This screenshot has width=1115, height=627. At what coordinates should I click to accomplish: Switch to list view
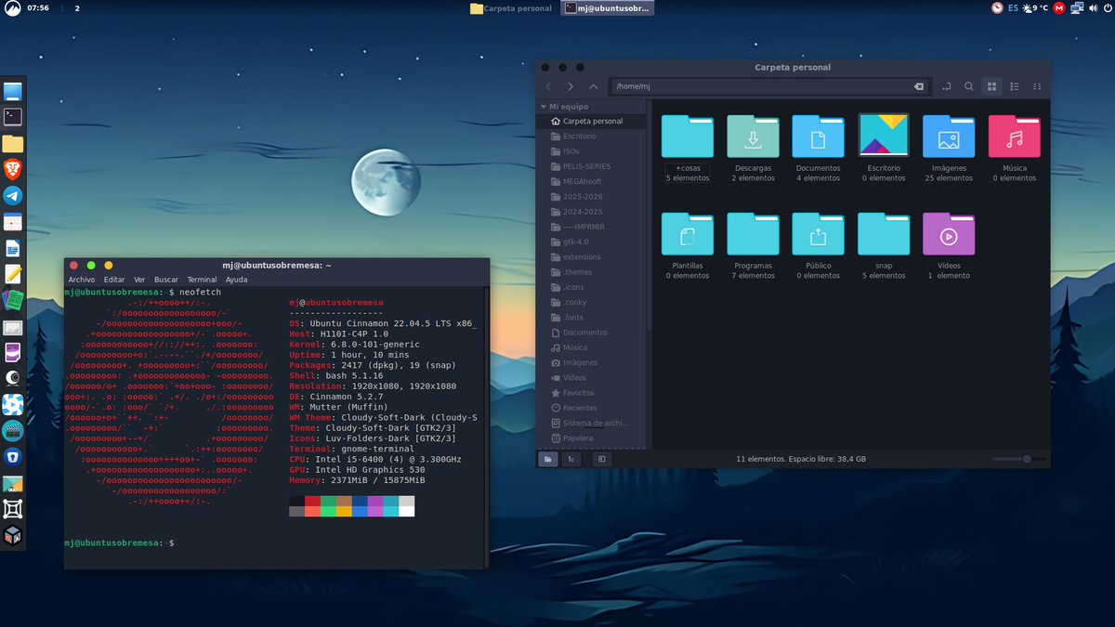pos(1015,86)
